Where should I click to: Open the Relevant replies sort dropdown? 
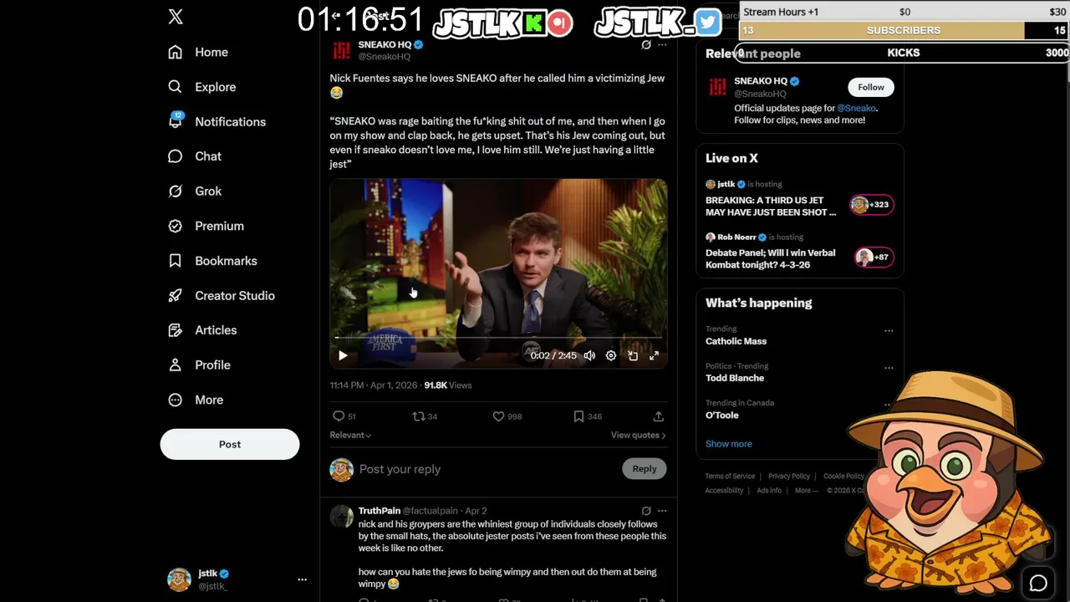[x=350, y=435]
